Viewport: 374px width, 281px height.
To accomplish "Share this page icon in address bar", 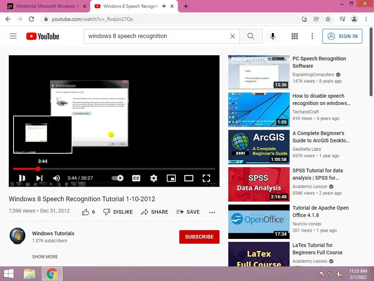I will point(316,19).
